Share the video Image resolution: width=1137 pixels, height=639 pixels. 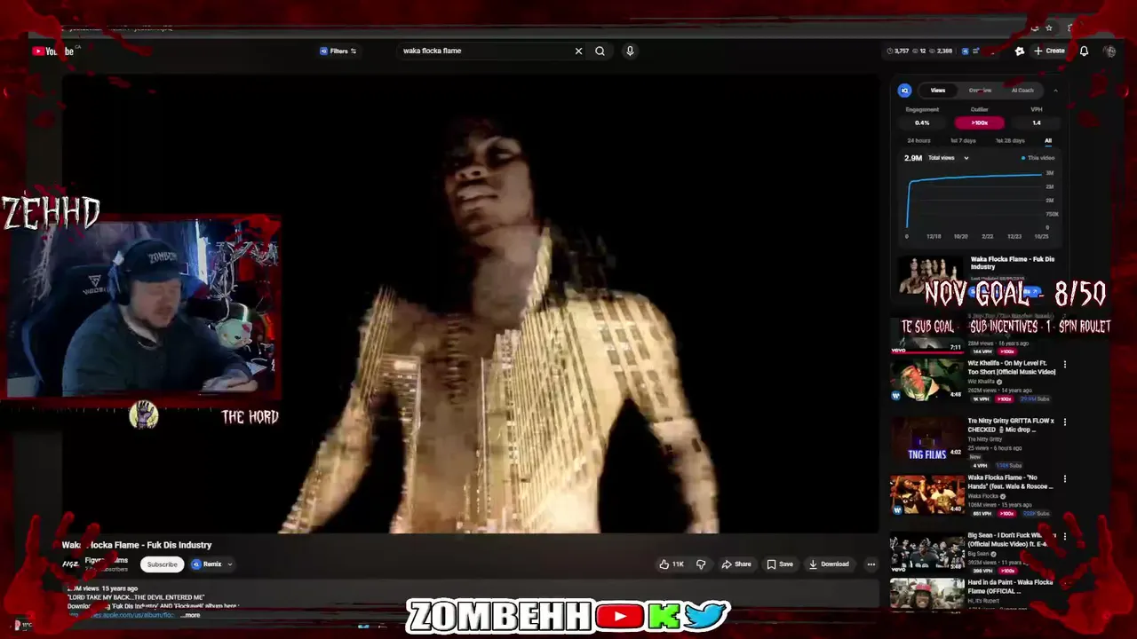pos(736,564)
